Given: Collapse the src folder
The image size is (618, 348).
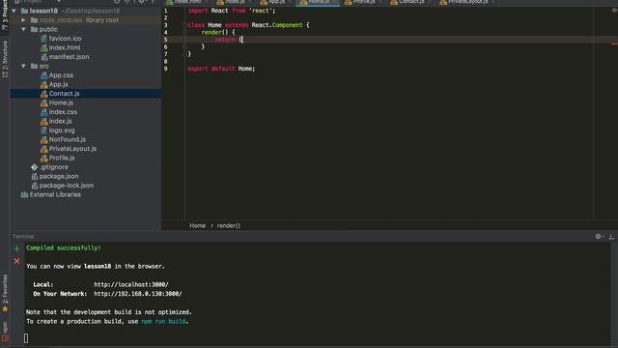Looking at the screenshot, I should click(23, 66).
